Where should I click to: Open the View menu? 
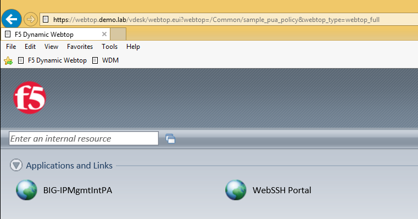click(51, 47)
